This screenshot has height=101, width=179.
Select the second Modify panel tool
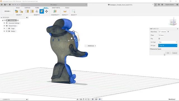pos(32,11)
